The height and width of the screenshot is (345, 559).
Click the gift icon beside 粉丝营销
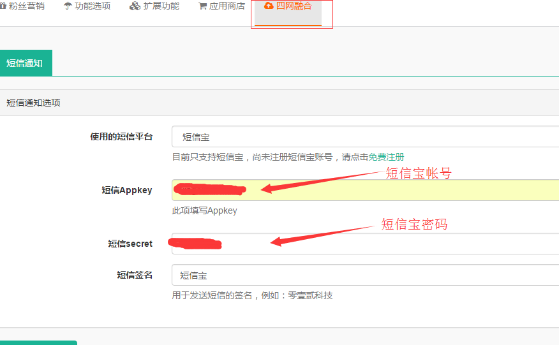(x=3, y=6)
